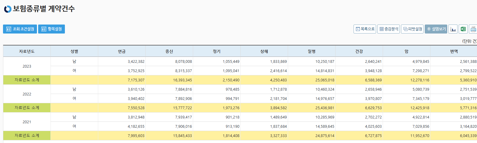Select the value 8,315,337

(184, 71)
